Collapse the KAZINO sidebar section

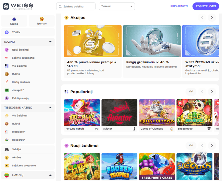[x=50, y=42]
